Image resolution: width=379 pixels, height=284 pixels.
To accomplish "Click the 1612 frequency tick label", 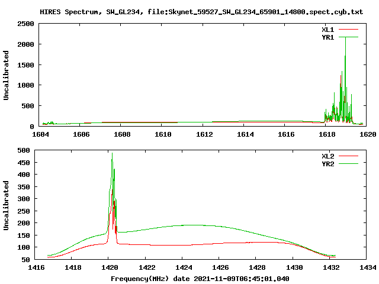I will (204, 134).
